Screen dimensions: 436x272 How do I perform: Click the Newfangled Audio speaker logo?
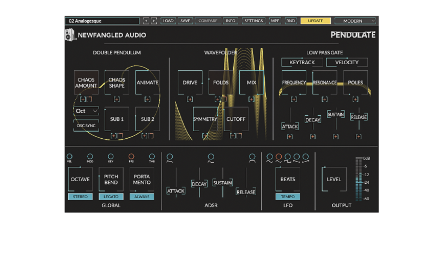pyautogui.click(x=70, y=35)
